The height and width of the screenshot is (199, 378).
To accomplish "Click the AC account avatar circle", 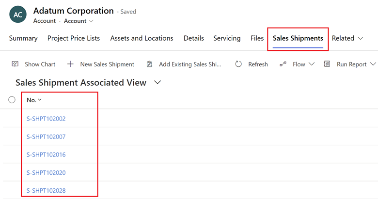I will [18, 15].
